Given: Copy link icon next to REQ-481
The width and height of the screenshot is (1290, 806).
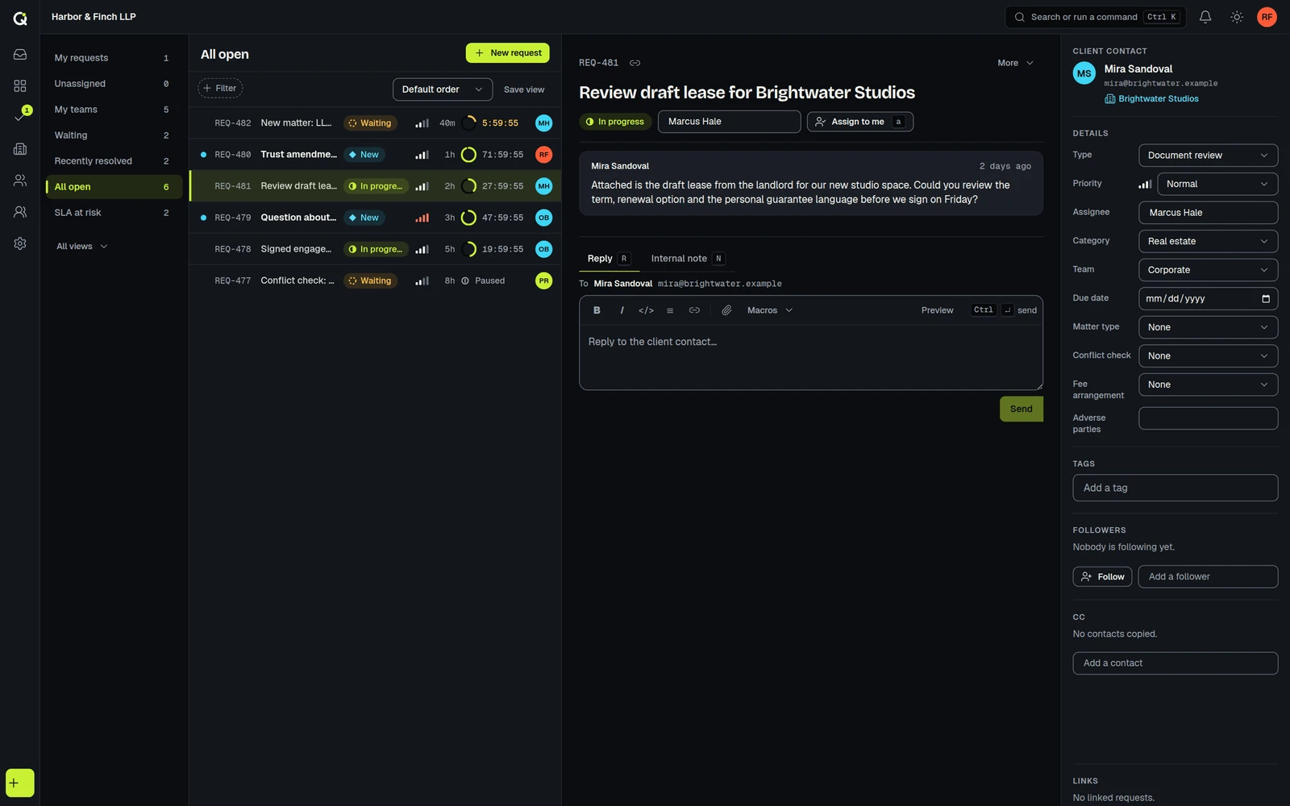Looking at the screenshot, I should [635, 63].
